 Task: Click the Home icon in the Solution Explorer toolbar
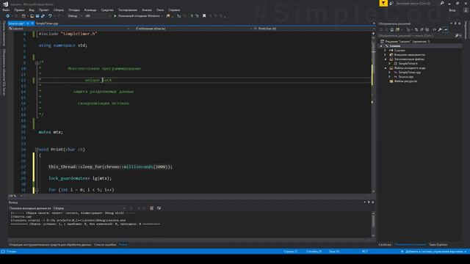(x=391, y=29)
